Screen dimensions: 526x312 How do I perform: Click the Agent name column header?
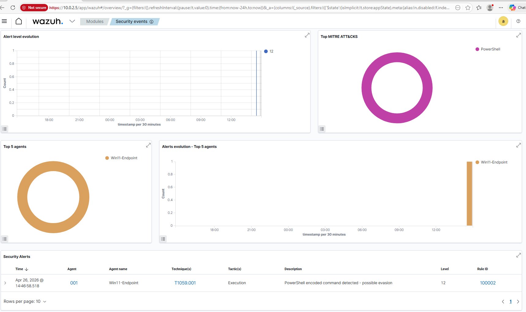tap(118, 269)
